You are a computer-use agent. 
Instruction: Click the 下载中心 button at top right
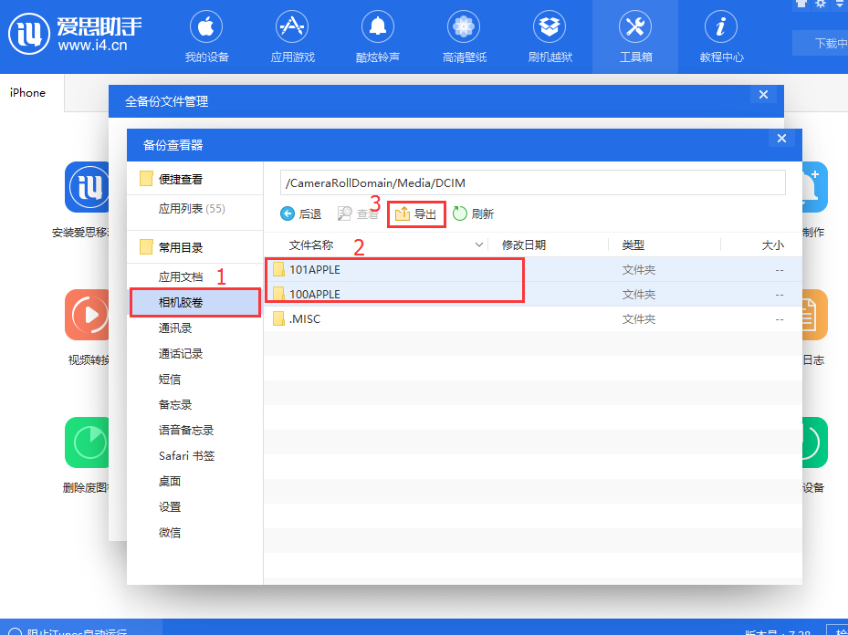tap(822, 43)
